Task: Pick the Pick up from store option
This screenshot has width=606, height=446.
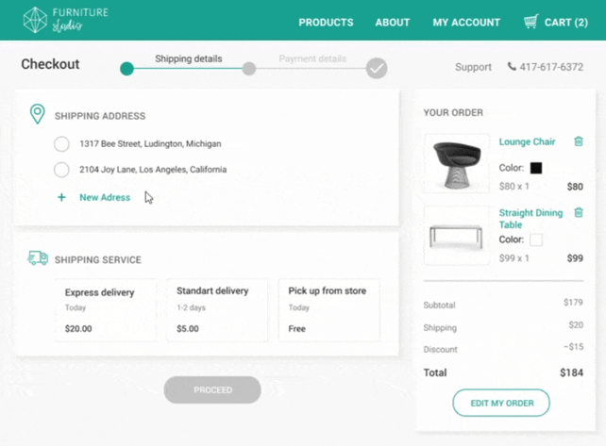Action: [328, 309]
